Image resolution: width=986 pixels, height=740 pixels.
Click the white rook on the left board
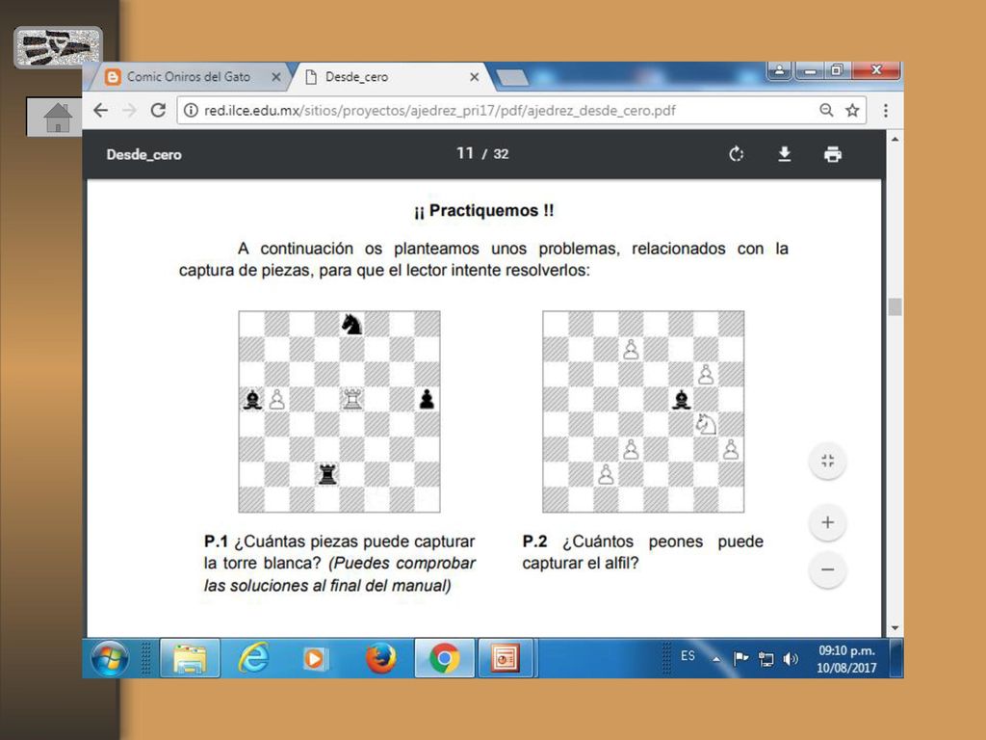[351, 399]
